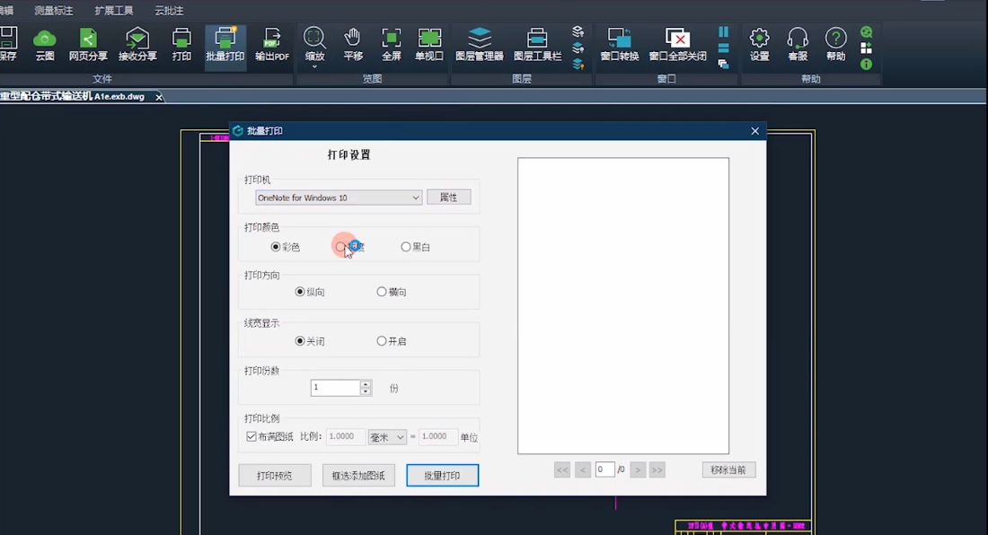Click the 全屏 fullscreen icon
This screenshot has height=535, width=988.
click(392, 38)
